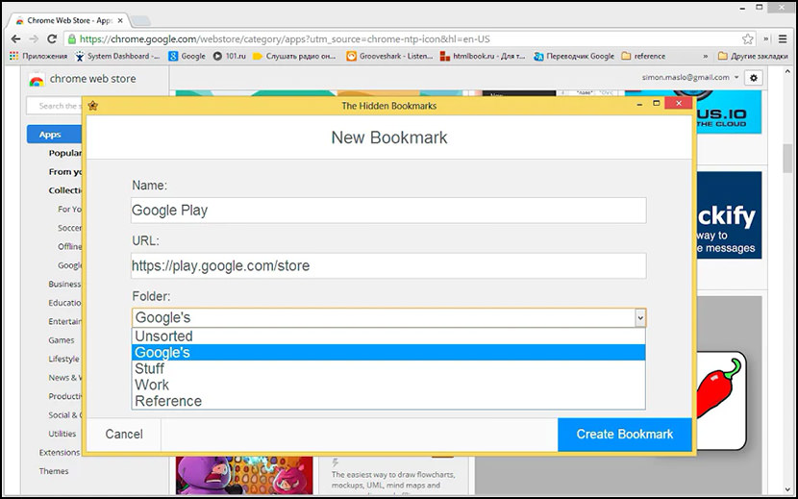This screenshot has width=798, height=499.
Task: Click the extensions overflow chevron in toolbar
Action: click(766, 39)
